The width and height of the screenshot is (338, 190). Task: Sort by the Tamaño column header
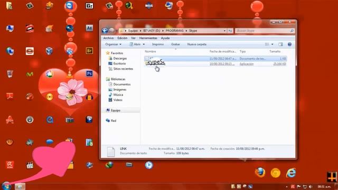coord(275,52)
